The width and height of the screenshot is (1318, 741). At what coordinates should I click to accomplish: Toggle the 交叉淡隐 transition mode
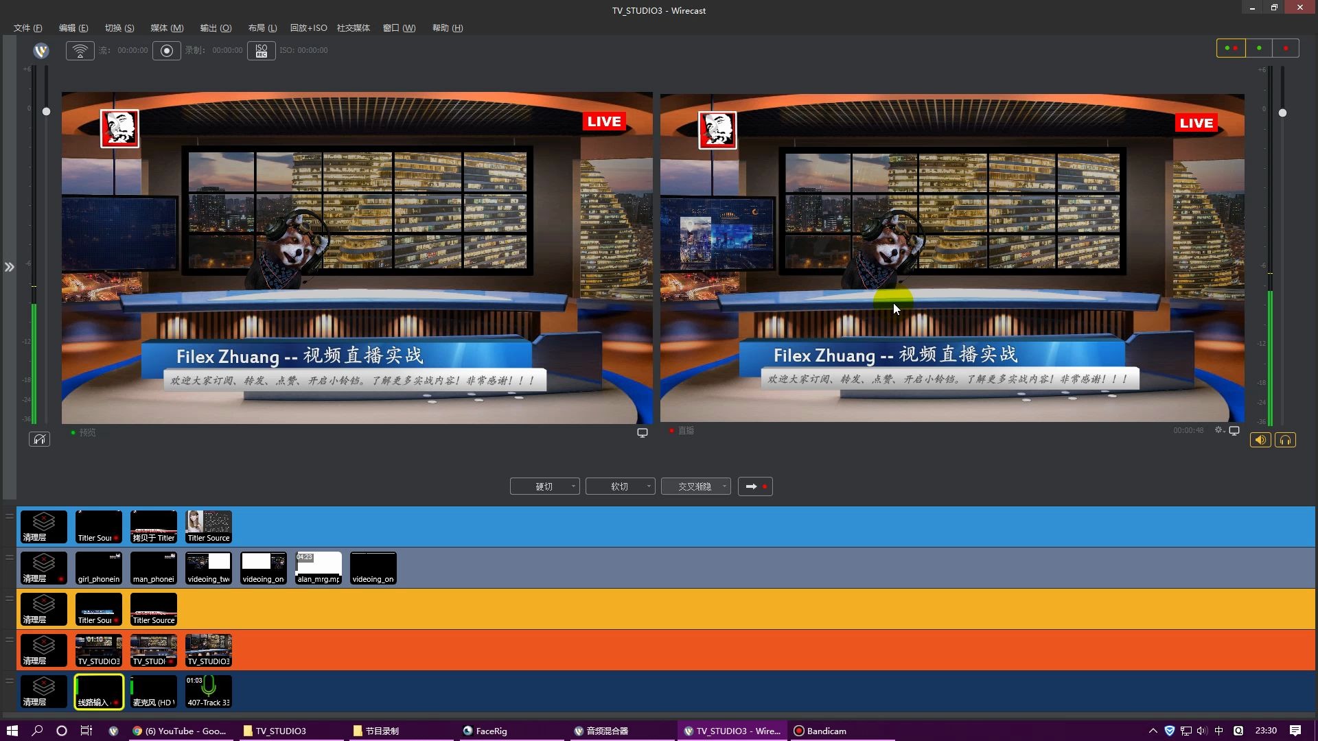point(693,486)
